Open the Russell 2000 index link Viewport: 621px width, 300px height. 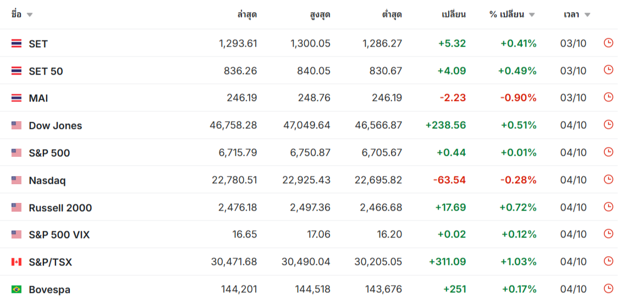coord(60,208)
